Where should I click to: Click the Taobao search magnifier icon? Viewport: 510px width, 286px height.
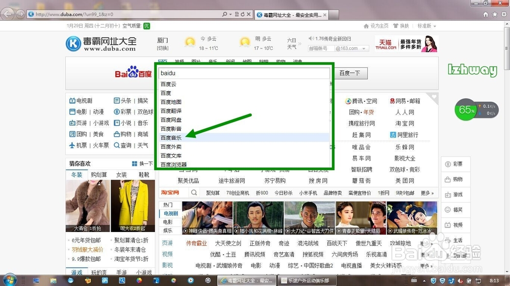click(194, 192)
